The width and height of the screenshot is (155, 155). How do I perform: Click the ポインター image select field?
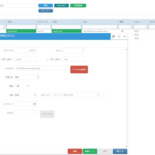(x=76, y=95)
